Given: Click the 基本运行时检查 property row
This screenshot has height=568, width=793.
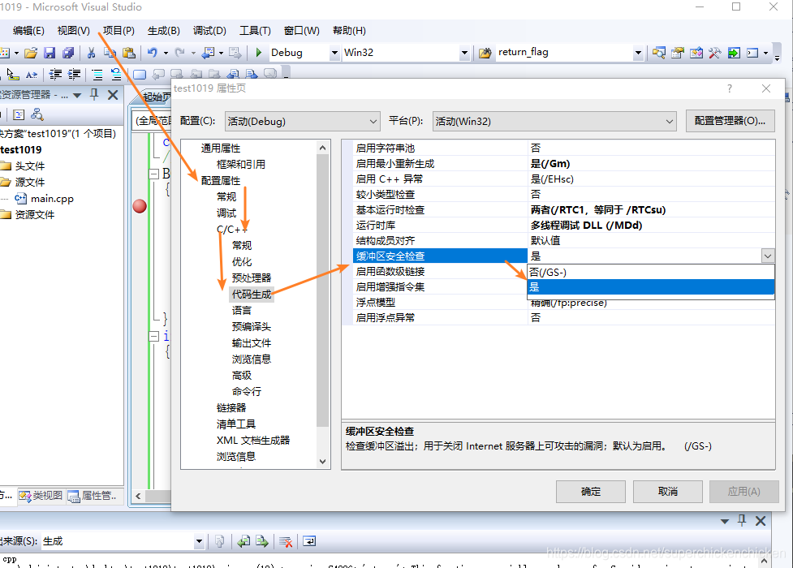Looking at the screenshot, I should pos(564,210).
